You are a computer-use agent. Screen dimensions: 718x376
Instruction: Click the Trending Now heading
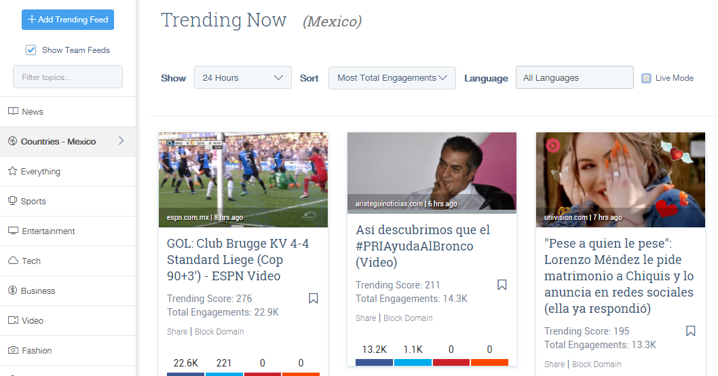tap(224, 20)
